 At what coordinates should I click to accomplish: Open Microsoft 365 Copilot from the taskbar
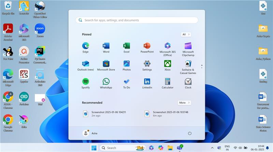pos(151,148)
